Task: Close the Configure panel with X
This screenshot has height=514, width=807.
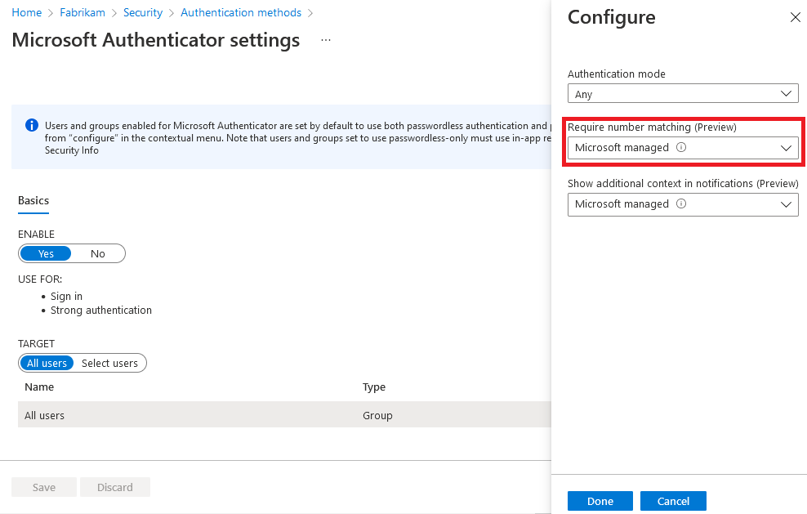Action: pos(795,17)
